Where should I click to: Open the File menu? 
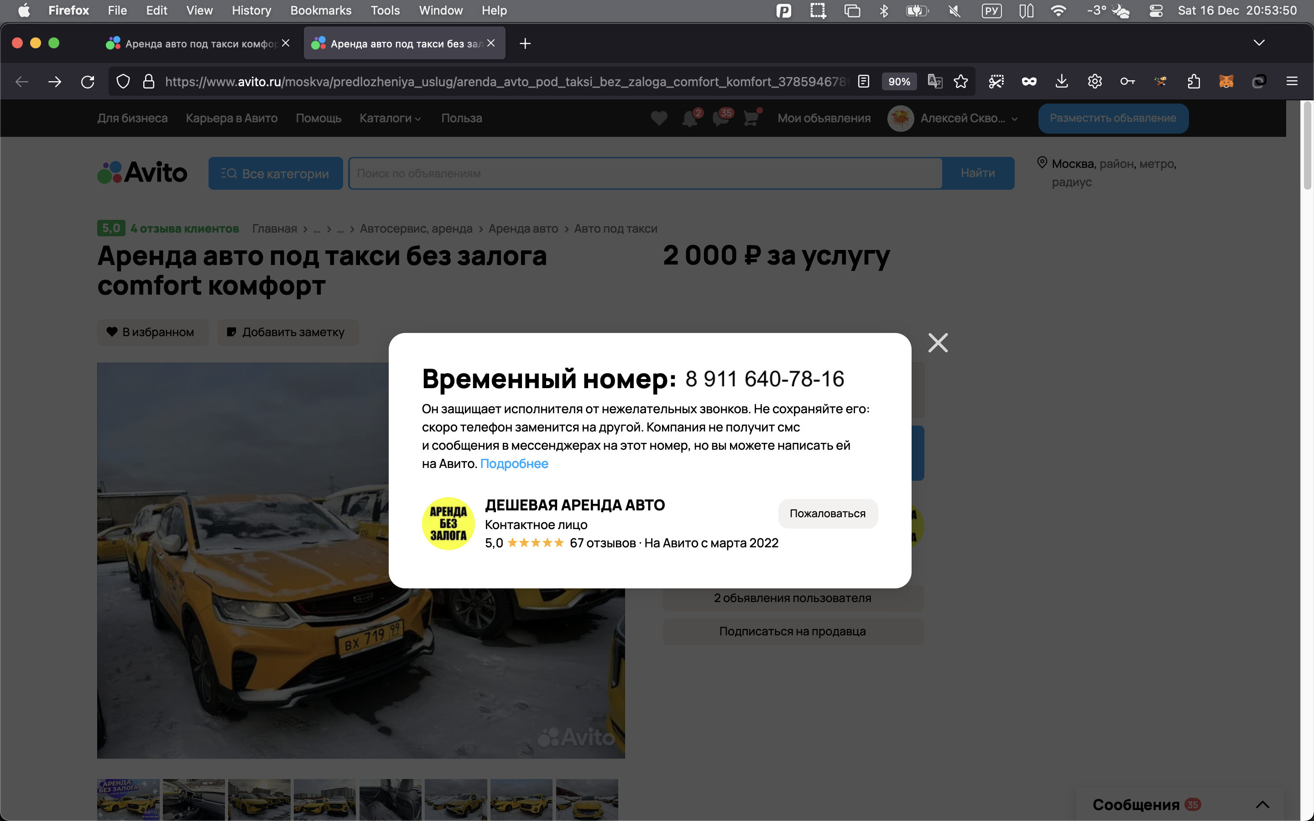pyautogui.click(x=117, y=10)
